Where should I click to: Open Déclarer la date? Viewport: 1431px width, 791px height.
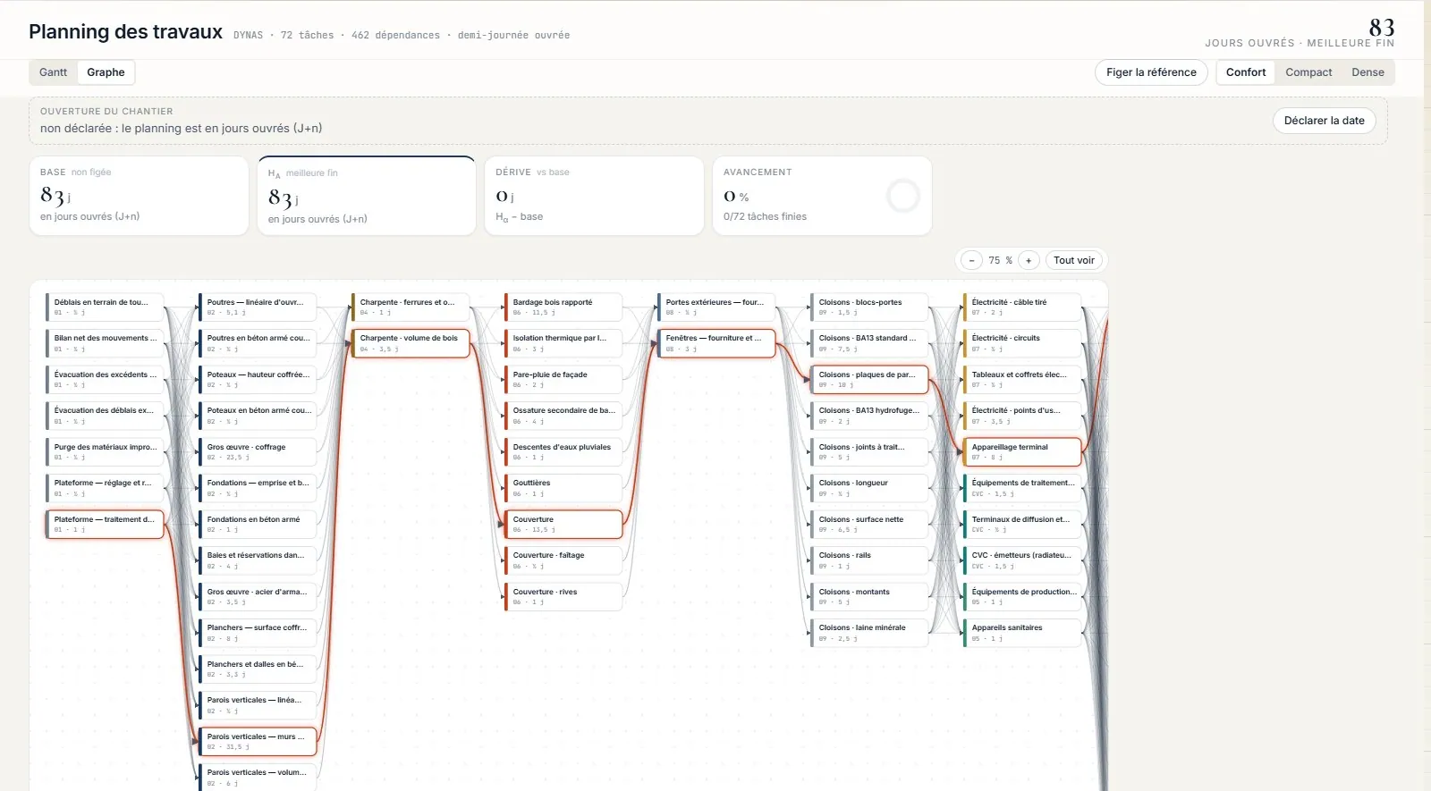pyautogui.click(x=1324, y=121)
